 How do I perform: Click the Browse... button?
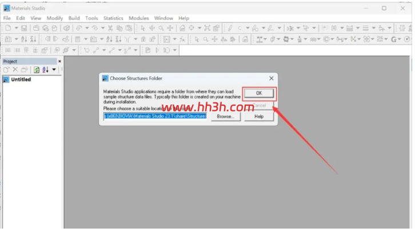click(x=226, y=117)
